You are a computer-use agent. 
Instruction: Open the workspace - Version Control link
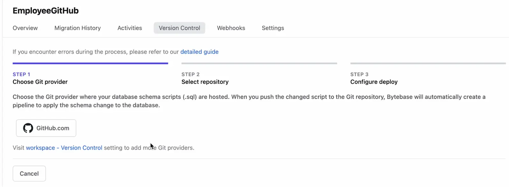click(x=64, y=148)
